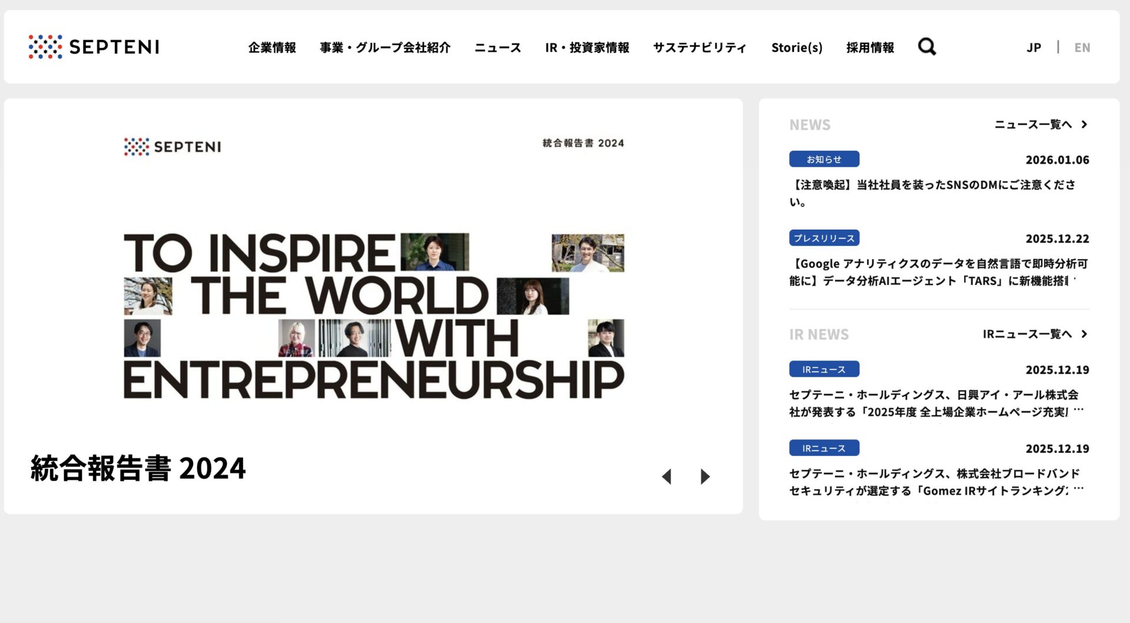Expand the IR・投資家情報 menu
The height and width of the screenshot is (623, 1130).
(x=587, y=47)
